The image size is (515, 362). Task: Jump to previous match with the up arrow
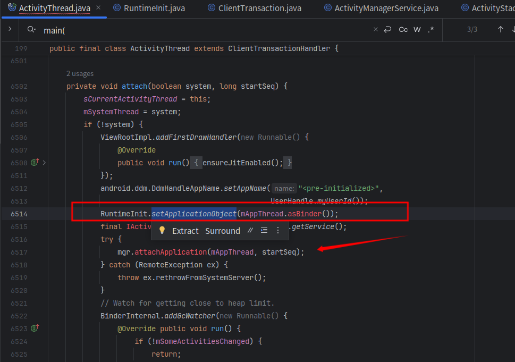pyautogui.click(x=500, y=29)
